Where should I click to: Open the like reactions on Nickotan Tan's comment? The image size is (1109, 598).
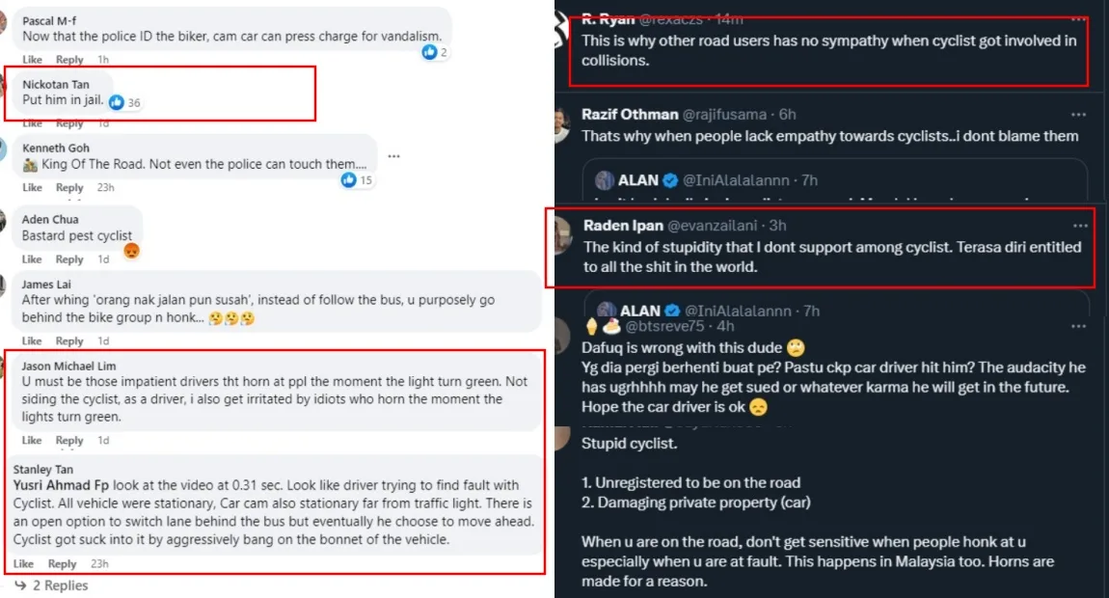[x=117, y=102]
